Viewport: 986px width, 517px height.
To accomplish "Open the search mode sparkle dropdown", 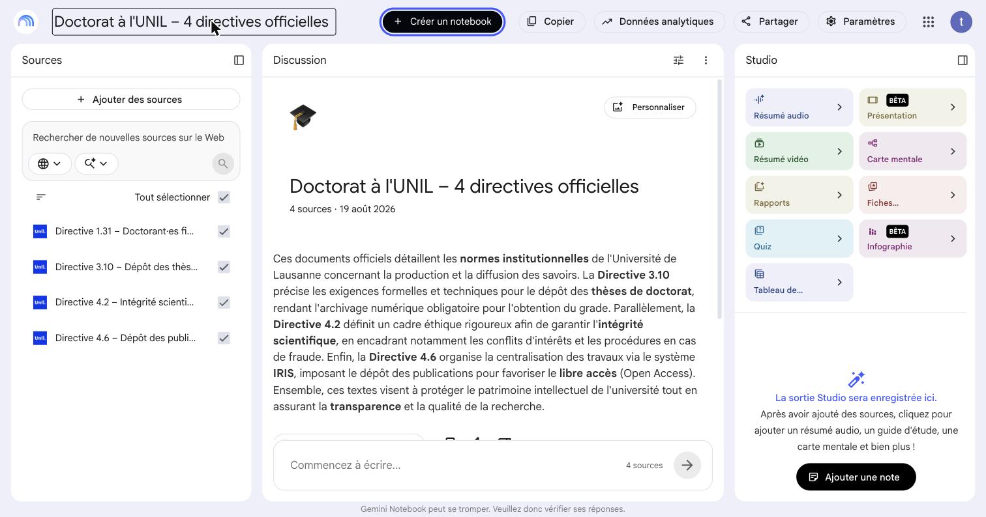I will [x=96, y=163].
